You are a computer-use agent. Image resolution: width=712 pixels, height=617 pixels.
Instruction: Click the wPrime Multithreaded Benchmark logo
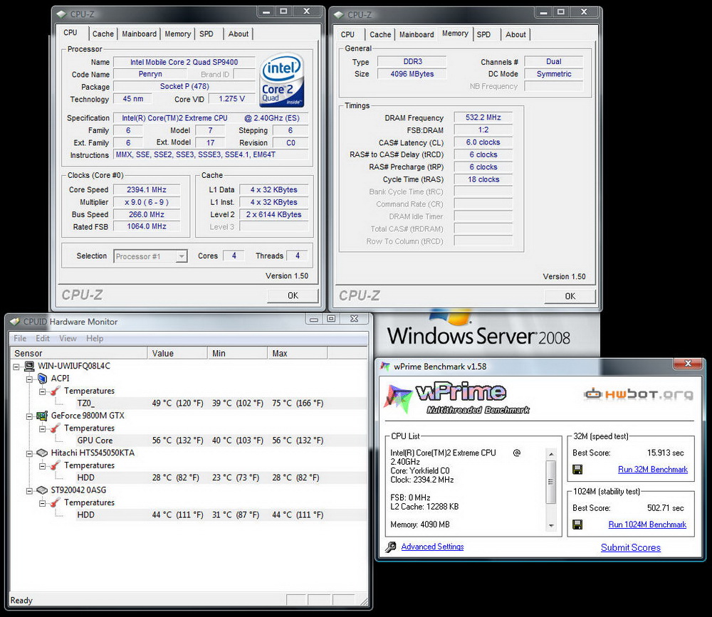[x=457, y=399]
